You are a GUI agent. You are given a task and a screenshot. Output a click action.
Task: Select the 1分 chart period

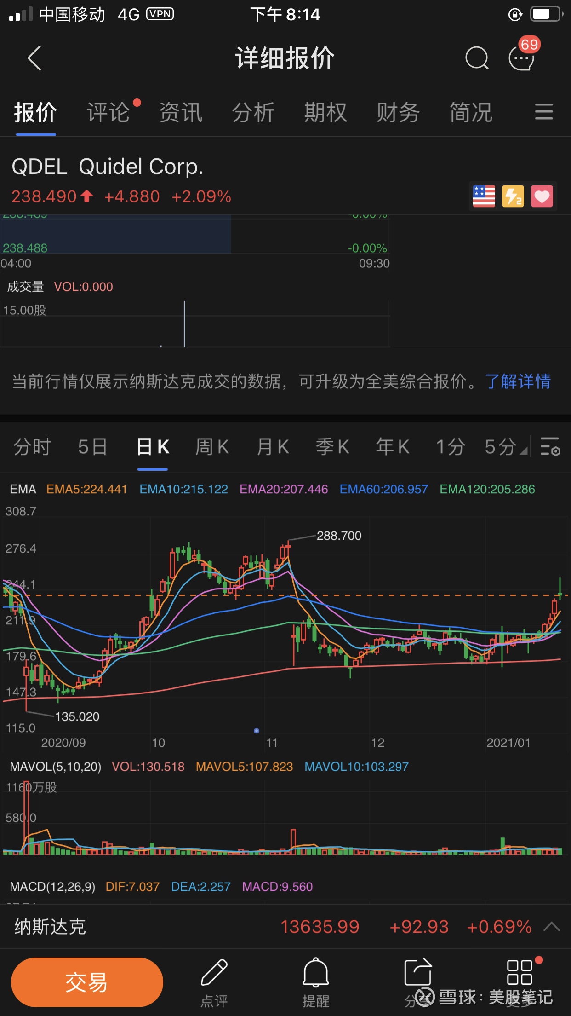coord(451,446)
